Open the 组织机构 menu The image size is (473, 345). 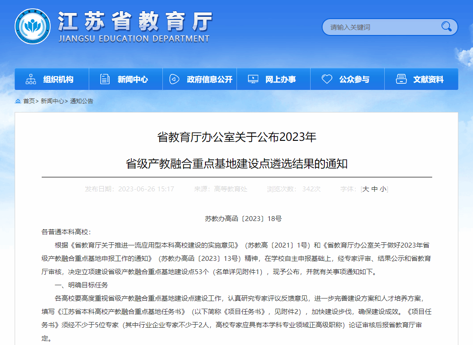tap(58, 80)
